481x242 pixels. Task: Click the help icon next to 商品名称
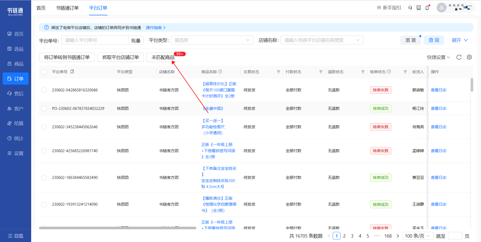(x=220, y=72)
